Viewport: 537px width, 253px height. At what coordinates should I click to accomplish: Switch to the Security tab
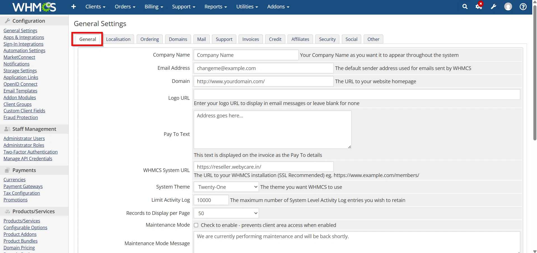click(x=327, y=39)
